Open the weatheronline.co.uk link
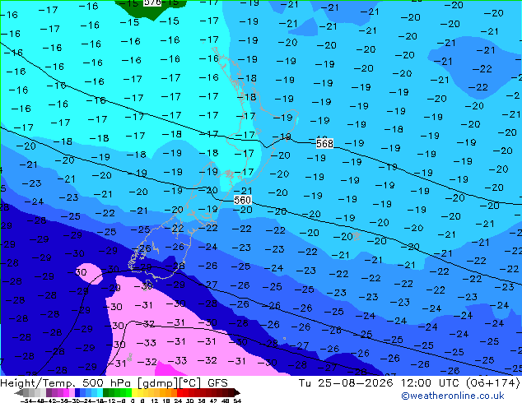This screenshot has height=403, width=522. pos(453,396)
